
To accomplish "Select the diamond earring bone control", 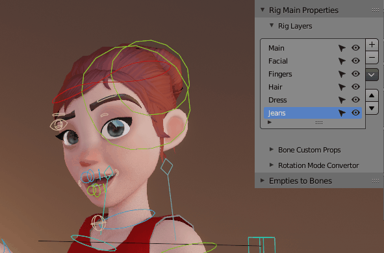I will (167, 167).
